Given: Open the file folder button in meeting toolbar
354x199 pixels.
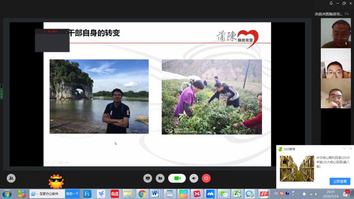Looking at the screenshot, I should click(160, 178).
